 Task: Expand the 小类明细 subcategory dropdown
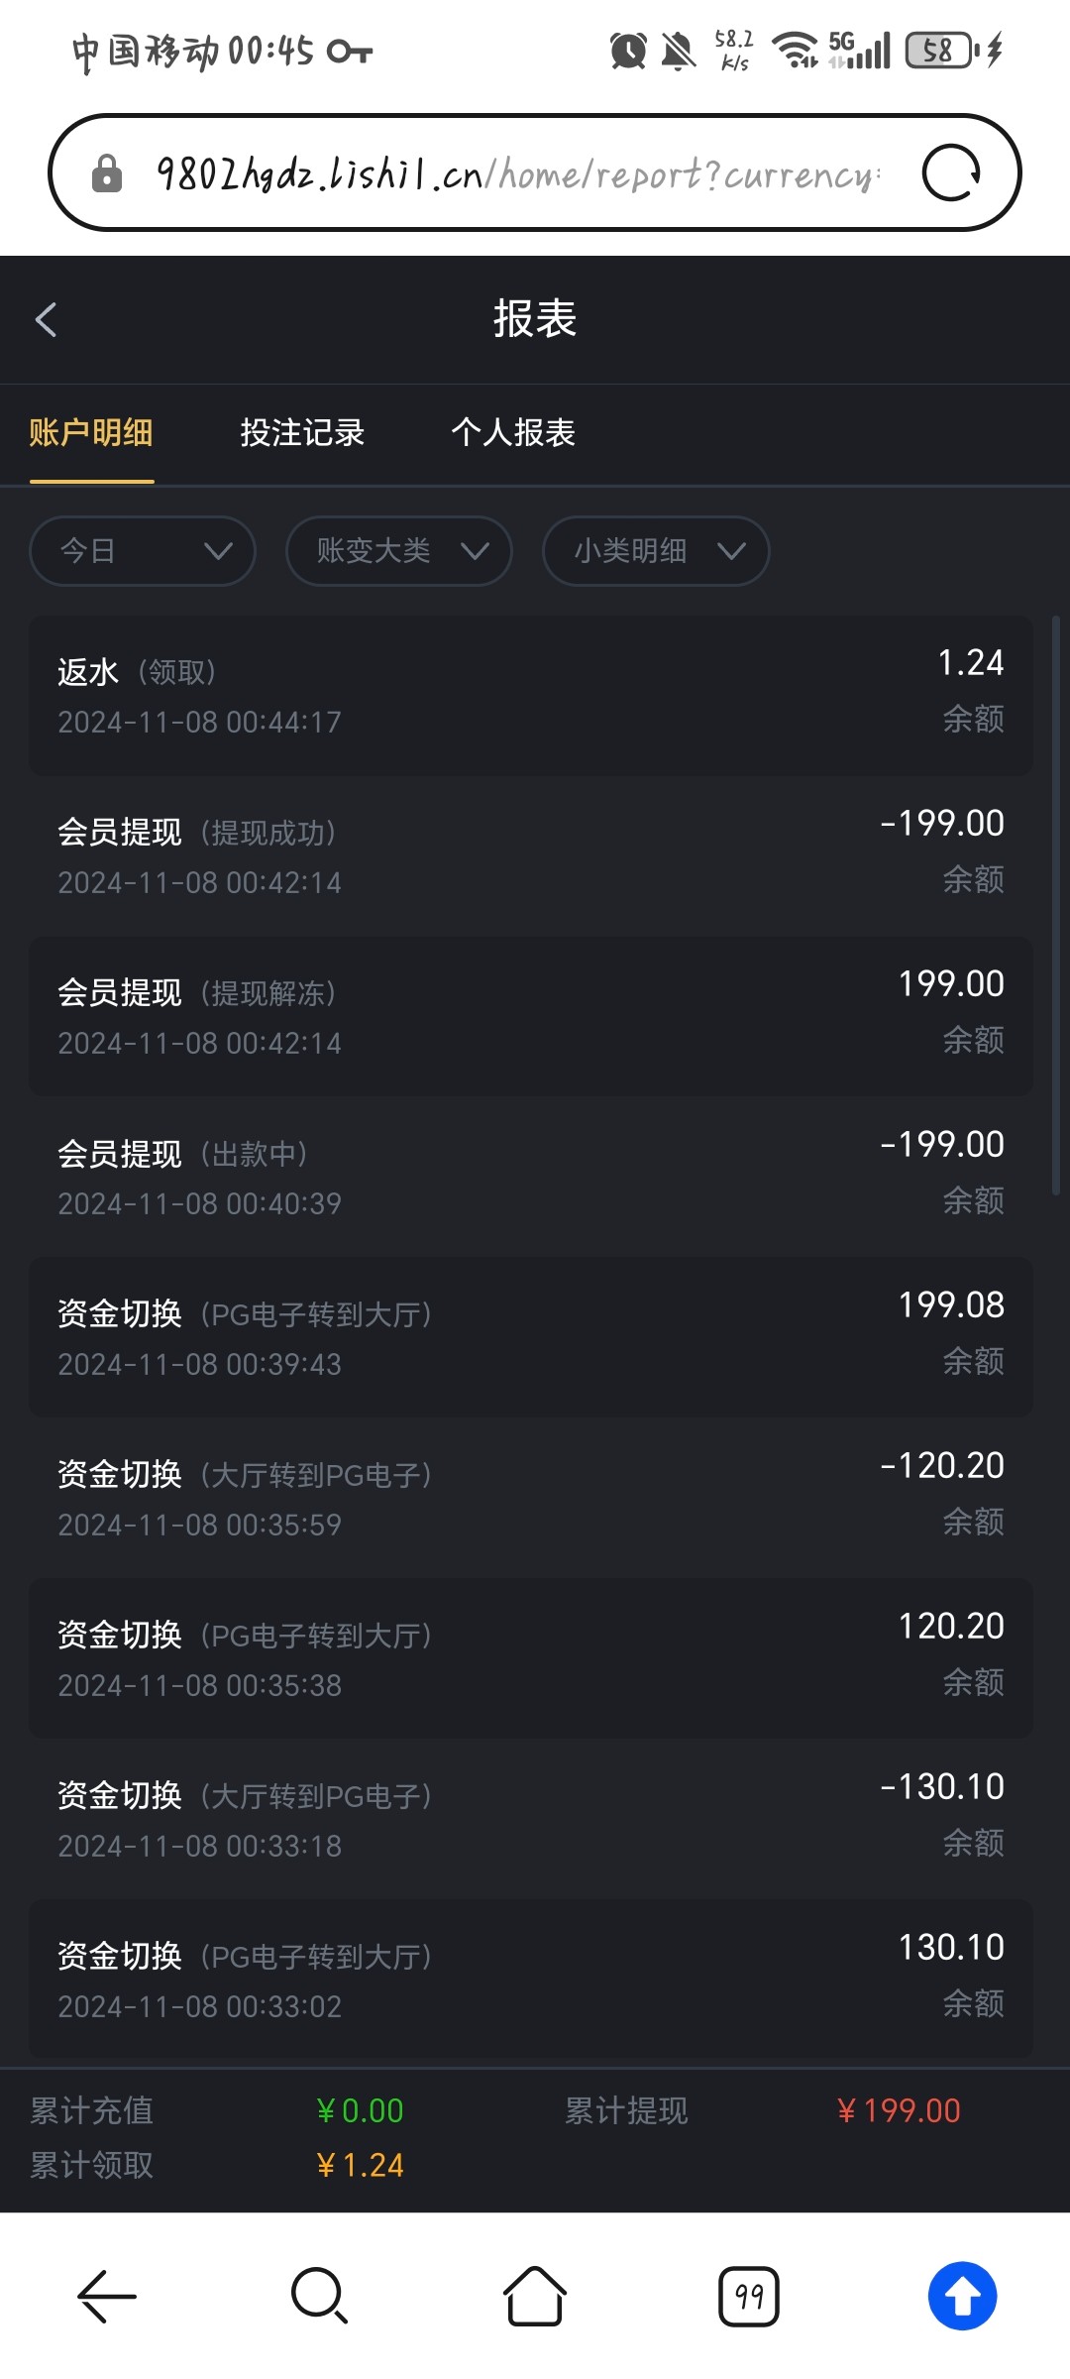[x=656, y=551]
